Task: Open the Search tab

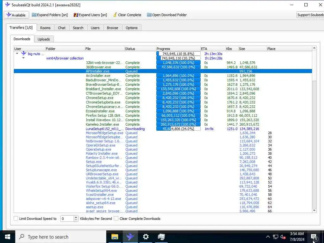Action: 78,28
